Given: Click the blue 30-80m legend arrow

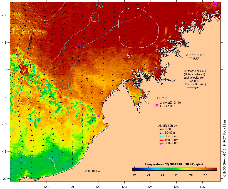Looking at the screenshot, I should 161,133.
